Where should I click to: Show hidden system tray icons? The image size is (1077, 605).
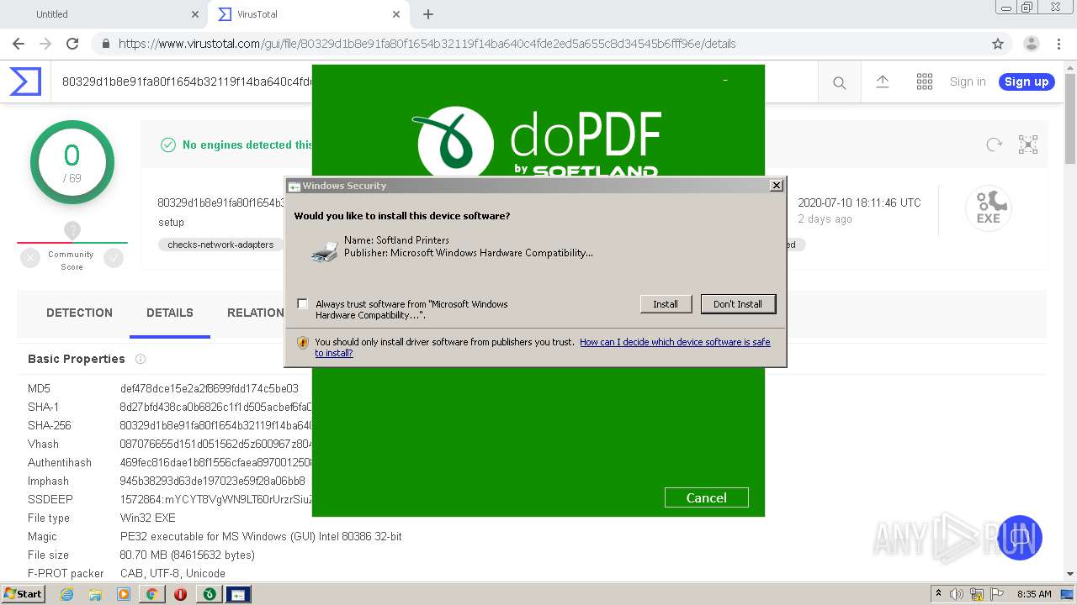tap(938, 594)
